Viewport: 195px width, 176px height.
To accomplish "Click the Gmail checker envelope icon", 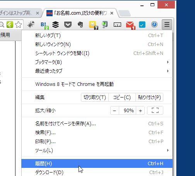I will pyautogui.click(x=130, y=25).
